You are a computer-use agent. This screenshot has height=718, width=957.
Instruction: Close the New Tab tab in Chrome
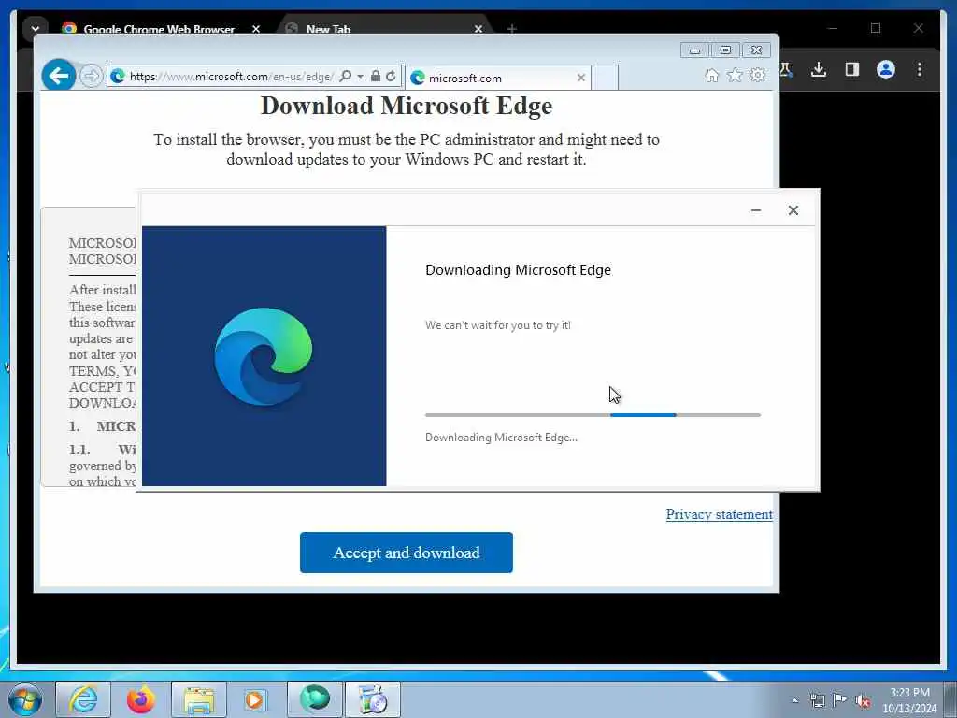478,29
